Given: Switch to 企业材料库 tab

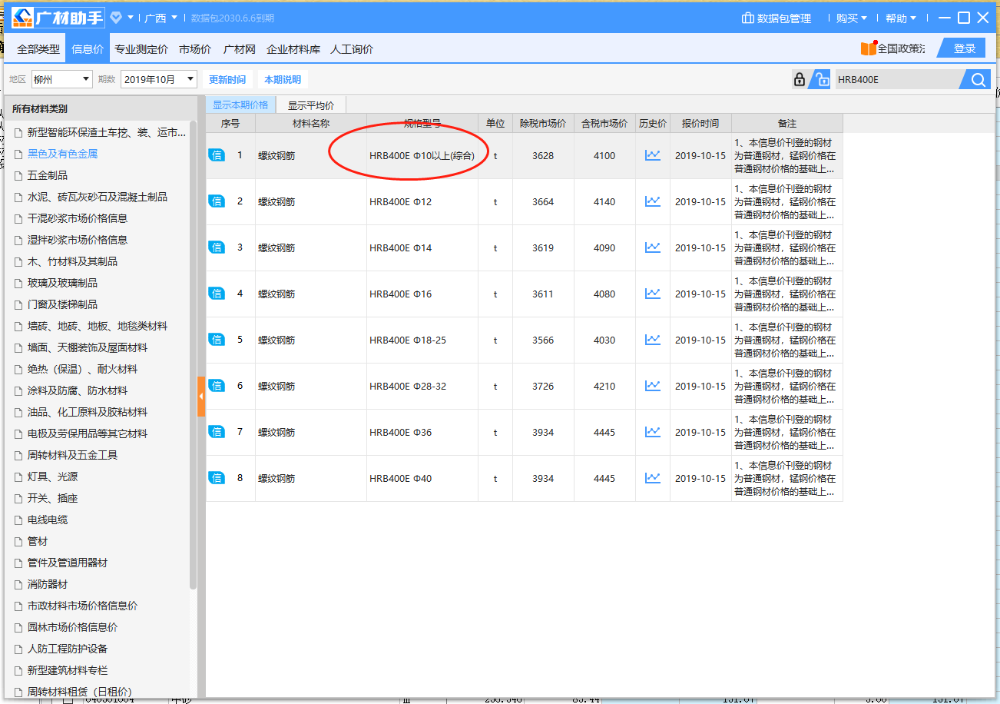Looking at the screenshot, I should pos(293,48).
